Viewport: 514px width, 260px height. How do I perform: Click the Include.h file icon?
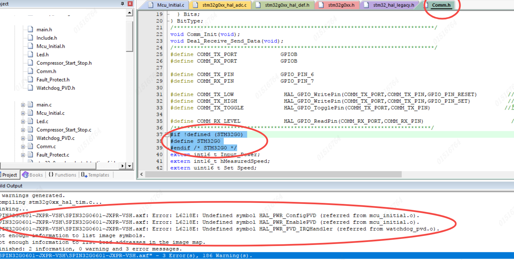coord(30,38)
